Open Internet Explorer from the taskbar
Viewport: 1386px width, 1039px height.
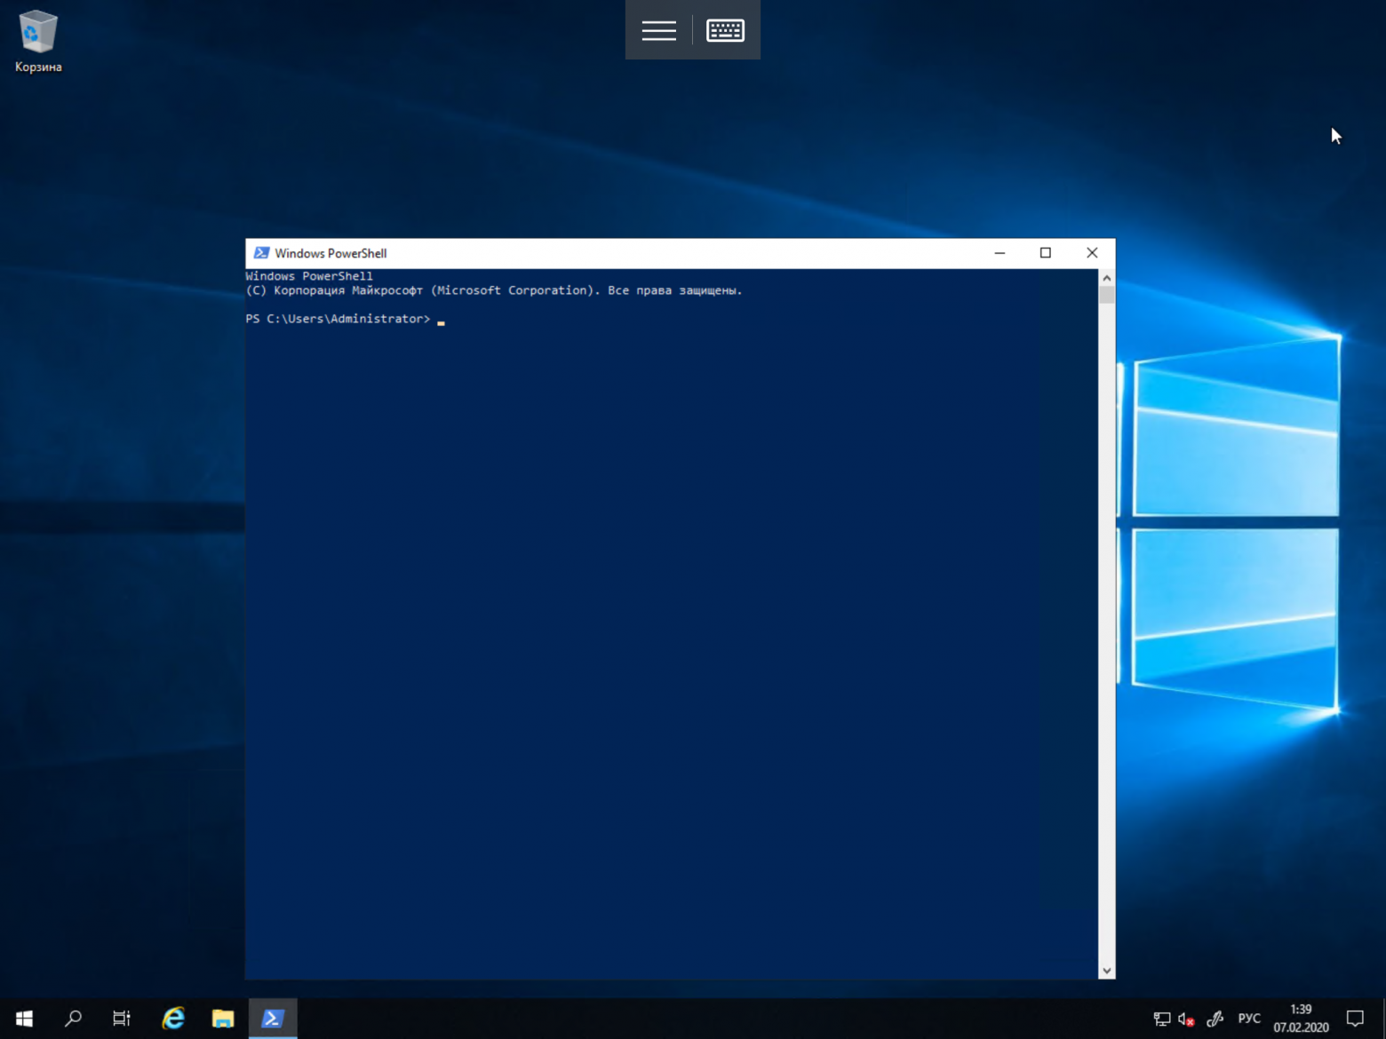172,1018
